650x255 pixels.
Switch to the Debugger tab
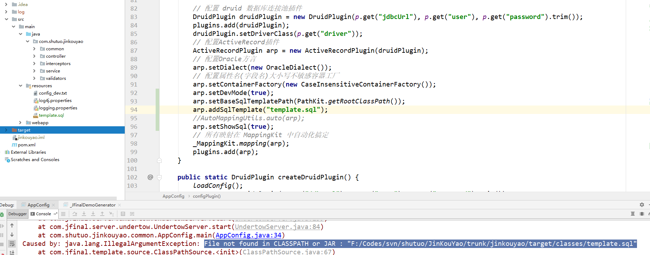[18, 214]
